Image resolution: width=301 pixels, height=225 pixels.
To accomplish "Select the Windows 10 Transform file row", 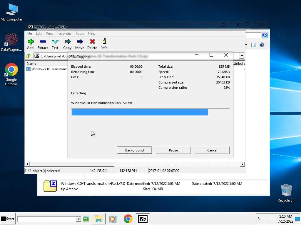I will [x=47, y=69].
